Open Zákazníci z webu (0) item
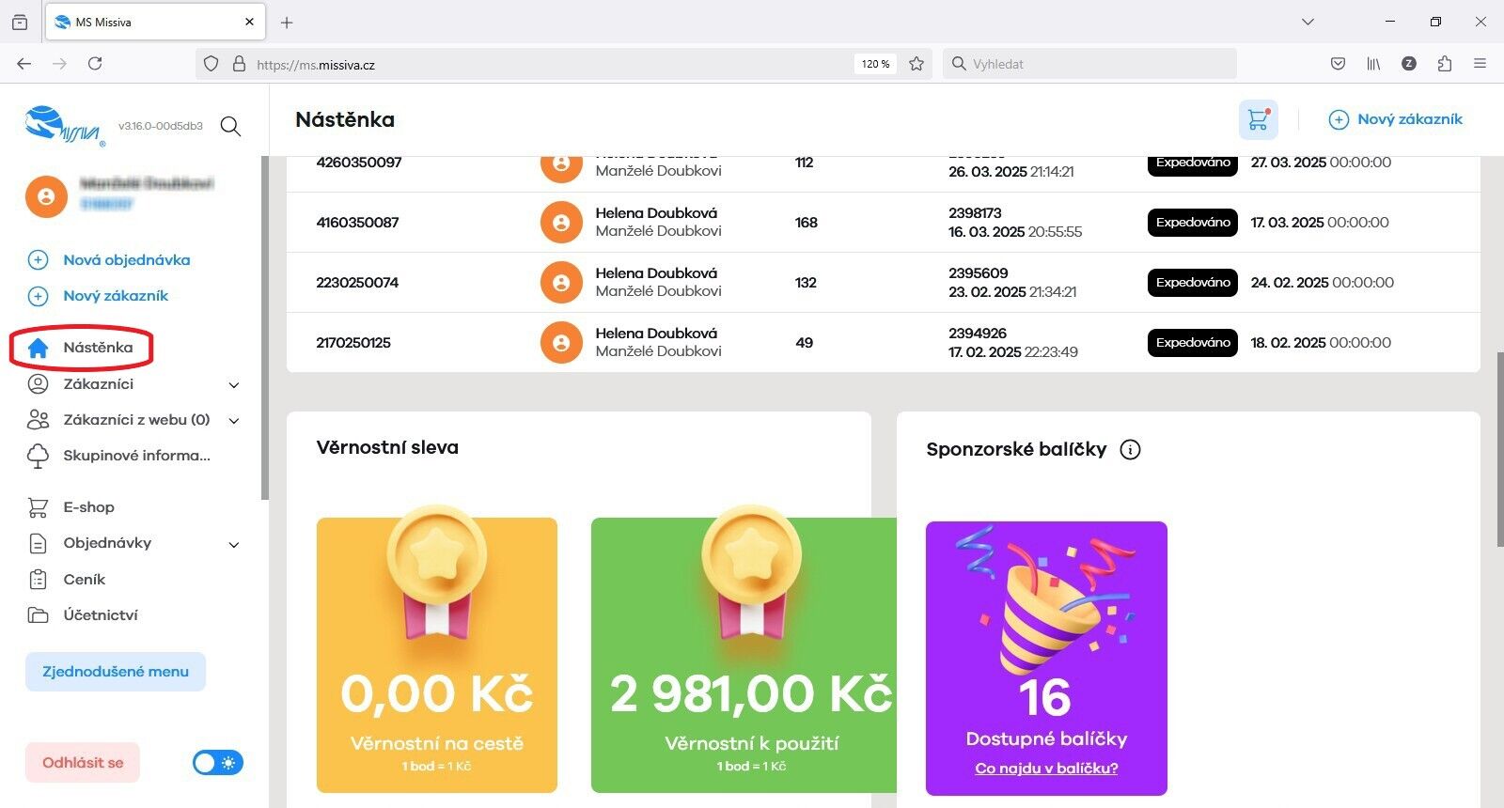1504x808 pixels. click(x=136, y=420)
